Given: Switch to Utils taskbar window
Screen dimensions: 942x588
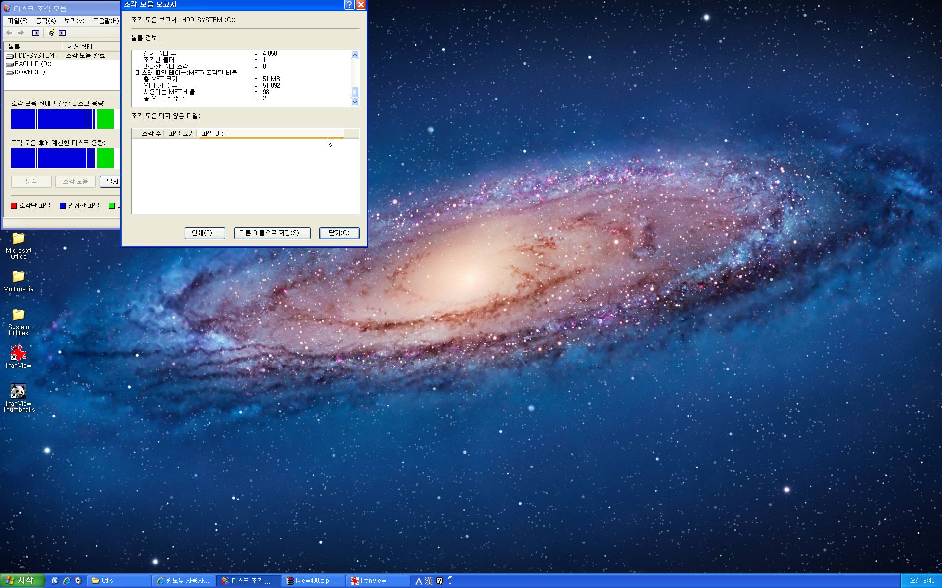Looking at the screenshot, I should (119, 581).
